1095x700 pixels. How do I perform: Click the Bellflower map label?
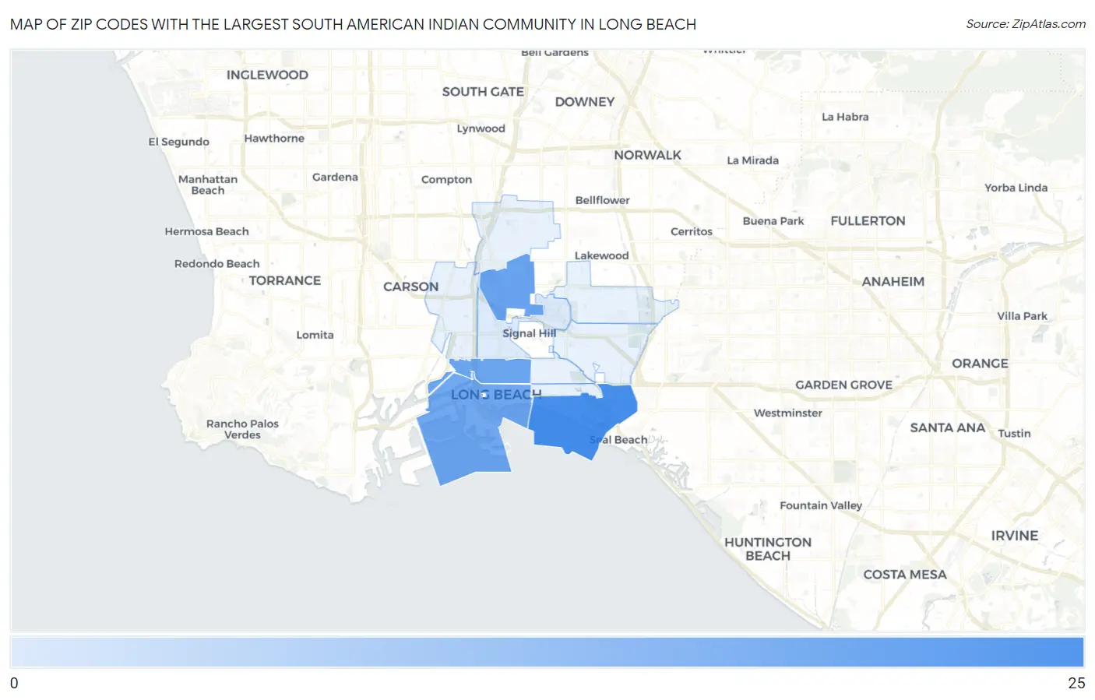point(602,200)
